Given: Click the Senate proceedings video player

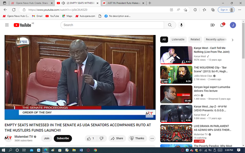Looking at the screenshot, I should [x=80, y=78].
